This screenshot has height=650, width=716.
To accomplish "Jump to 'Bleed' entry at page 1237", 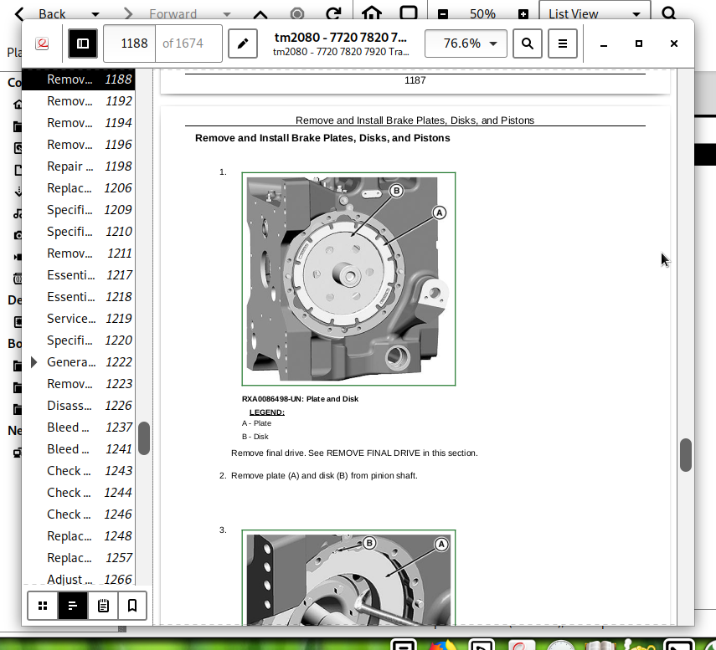I will (x=89, y=427).
